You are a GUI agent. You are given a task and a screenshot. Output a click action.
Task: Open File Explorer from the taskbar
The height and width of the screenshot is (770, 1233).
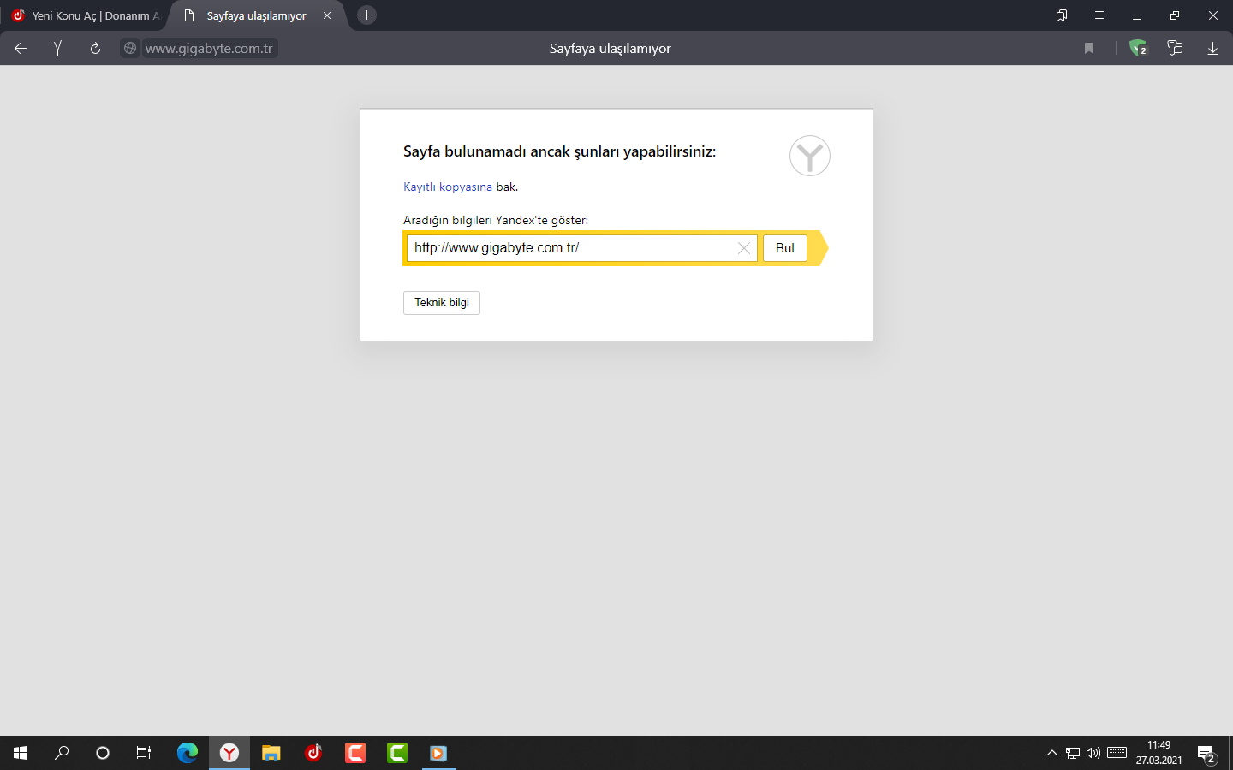tap(271, 753)
